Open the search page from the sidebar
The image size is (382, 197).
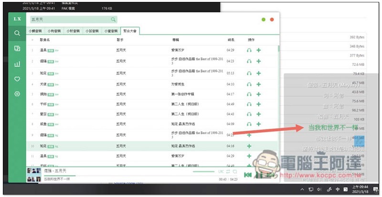point(17,33)
